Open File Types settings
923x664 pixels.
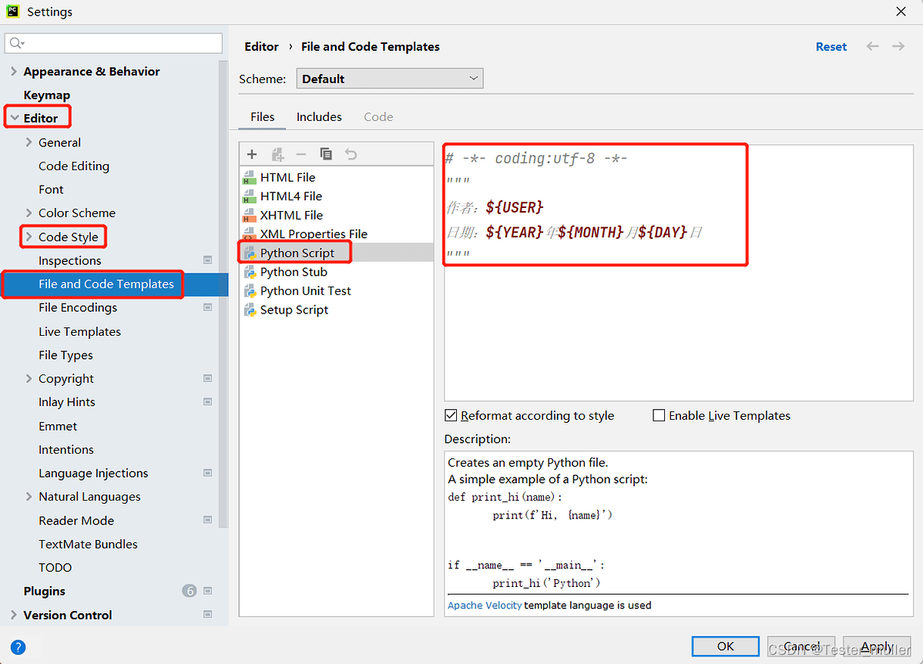click(65, 355)
